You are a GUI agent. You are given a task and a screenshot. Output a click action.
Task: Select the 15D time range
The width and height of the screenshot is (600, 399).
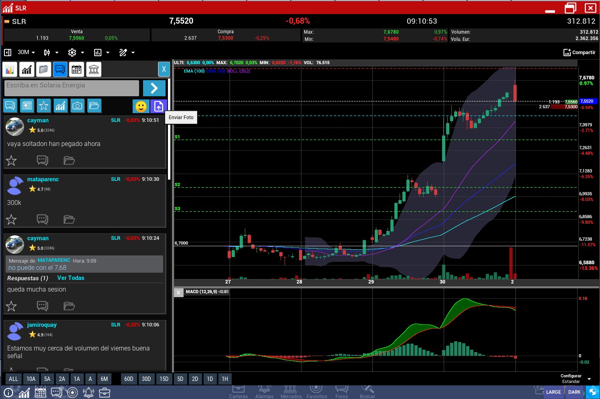point(164,379)
